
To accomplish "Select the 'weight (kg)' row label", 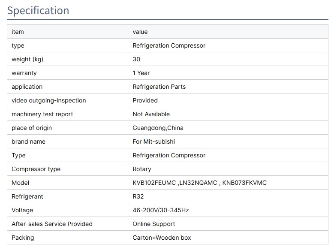I will click(27, 59).
